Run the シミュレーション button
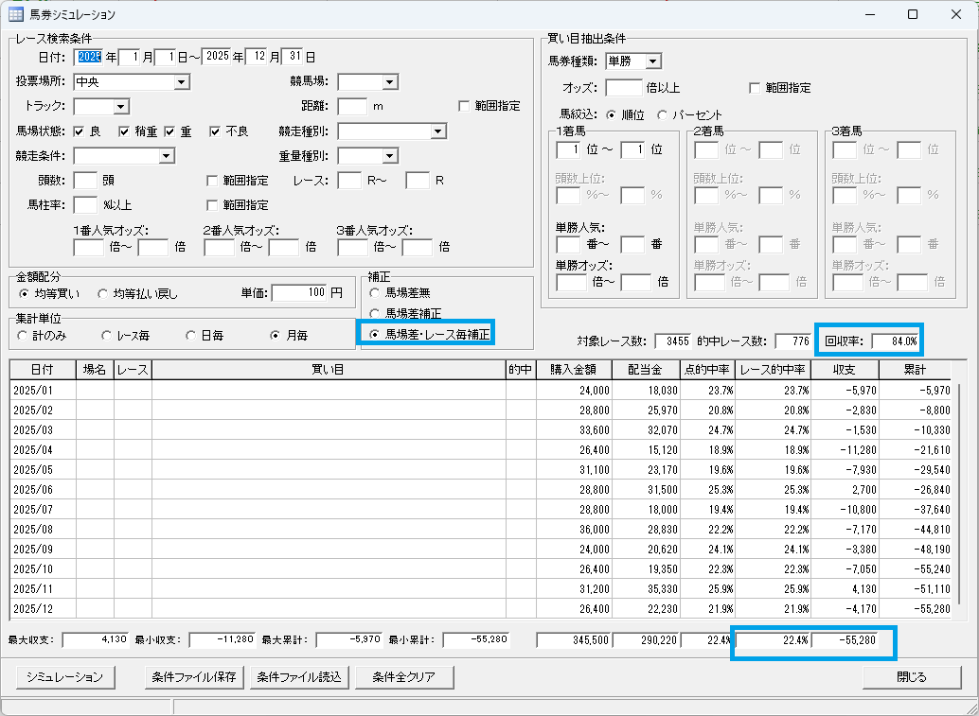The image size is (979, 716). 65,676
